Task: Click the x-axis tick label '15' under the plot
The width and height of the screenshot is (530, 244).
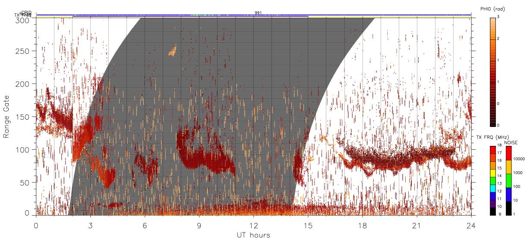Action: 308,225
